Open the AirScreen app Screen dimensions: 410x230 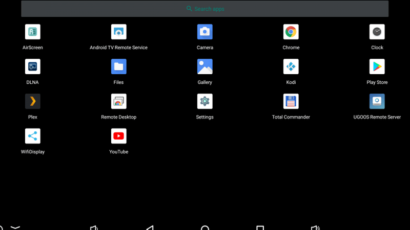(x=33, y=32)
